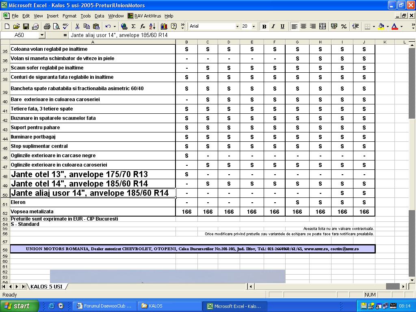Expand the font size dropdown
Viewport: 416px width, 312px height.
253,26
